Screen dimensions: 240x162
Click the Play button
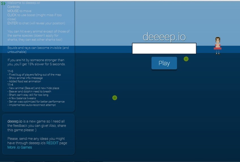(x=164, y=63)
